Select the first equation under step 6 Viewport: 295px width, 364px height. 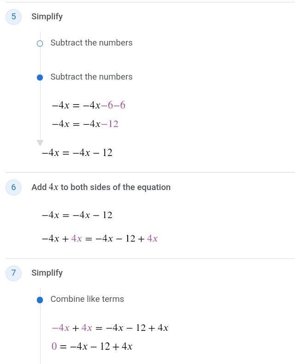[77, 215]
